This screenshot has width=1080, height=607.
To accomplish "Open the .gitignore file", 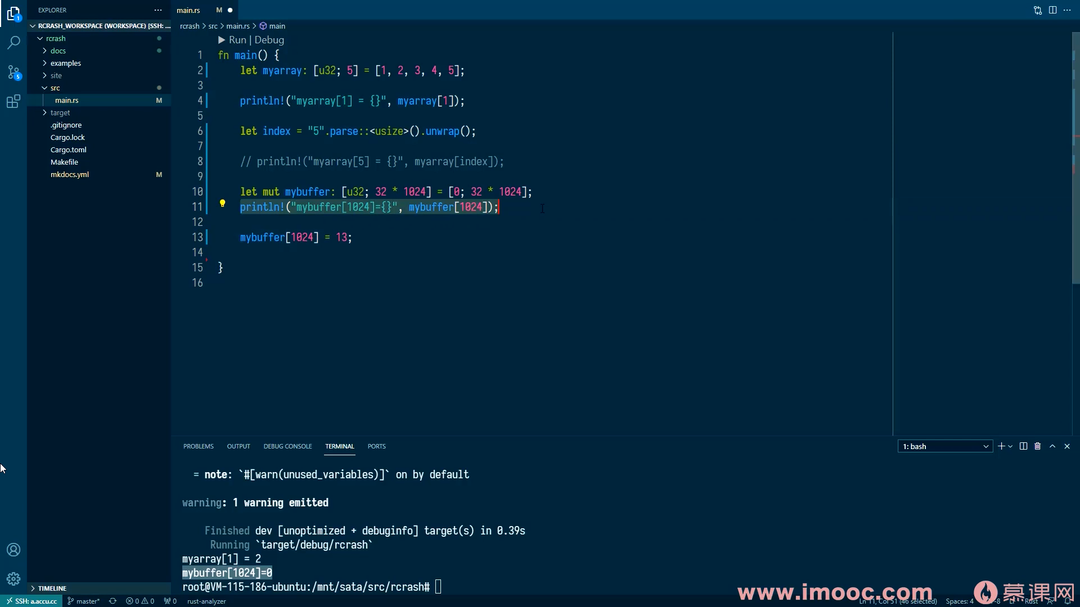I will tap(99, 125).
